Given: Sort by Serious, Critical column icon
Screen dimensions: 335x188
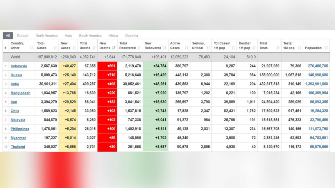Looking at the screenshot, I should [x=208, y=48].
